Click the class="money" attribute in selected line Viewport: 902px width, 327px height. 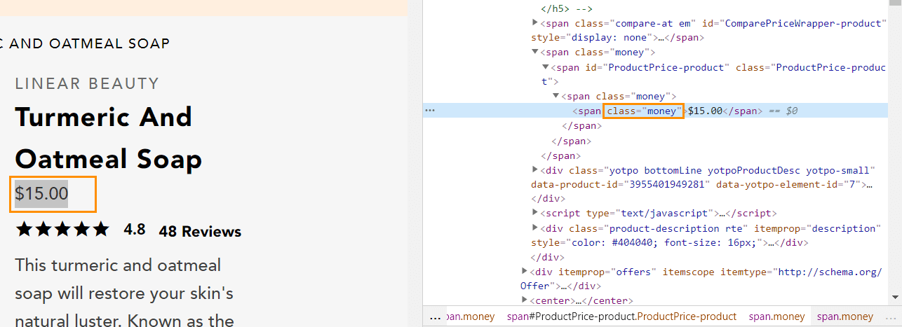point(643,111)
